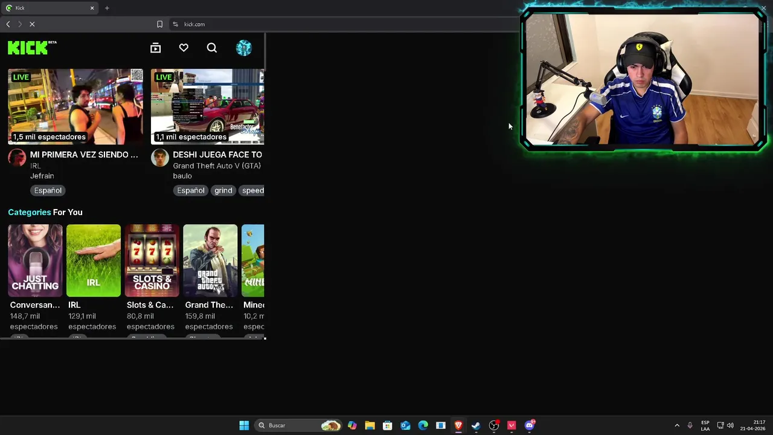This screenshot has width=773, height=435.
Task: Click the Slots & Ca... category name
Action: click(150, 305)
